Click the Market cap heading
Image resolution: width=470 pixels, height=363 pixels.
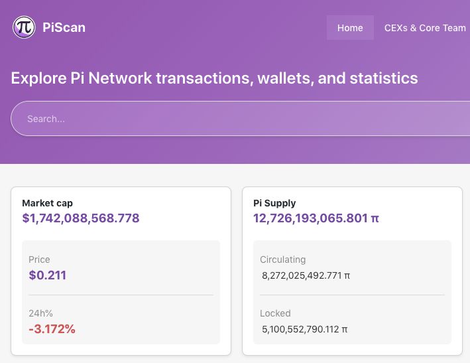[x=47, y=203]
